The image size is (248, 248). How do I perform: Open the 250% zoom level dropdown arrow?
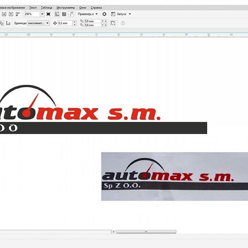pyautogui.click(x=42, y=14)
